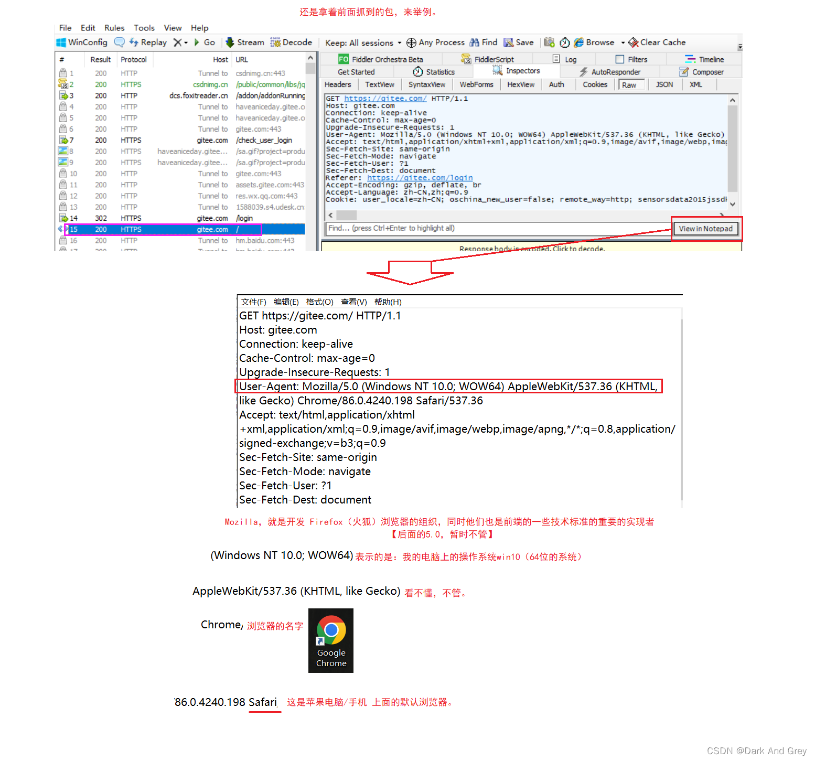Switch to the HexView inspector tab
Viewport: 815px width, 761px height.
[x=521, y=84]
